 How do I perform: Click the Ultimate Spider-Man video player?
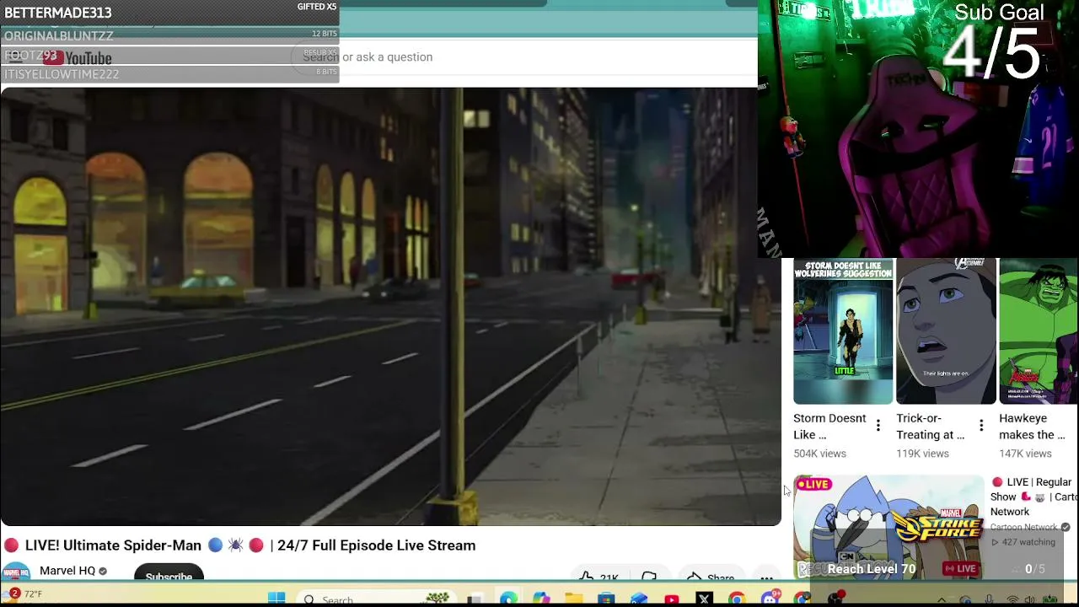(x=390, y=306)
